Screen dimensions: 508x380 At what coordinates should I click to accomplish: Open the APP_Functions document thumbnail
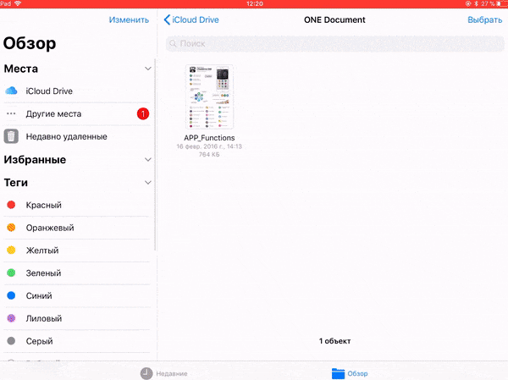[209, 96]
